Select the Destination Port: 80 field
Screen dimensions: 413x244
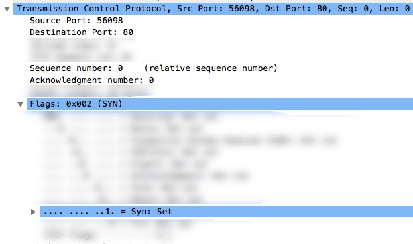[x=82, y=32]
